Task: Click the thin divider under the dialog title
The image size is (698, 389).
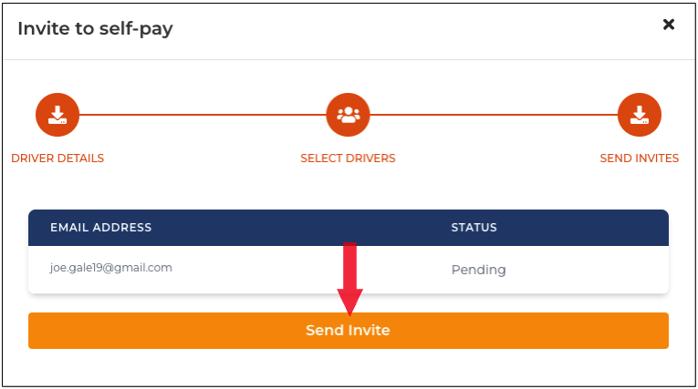Action: [x=349, y=59]
